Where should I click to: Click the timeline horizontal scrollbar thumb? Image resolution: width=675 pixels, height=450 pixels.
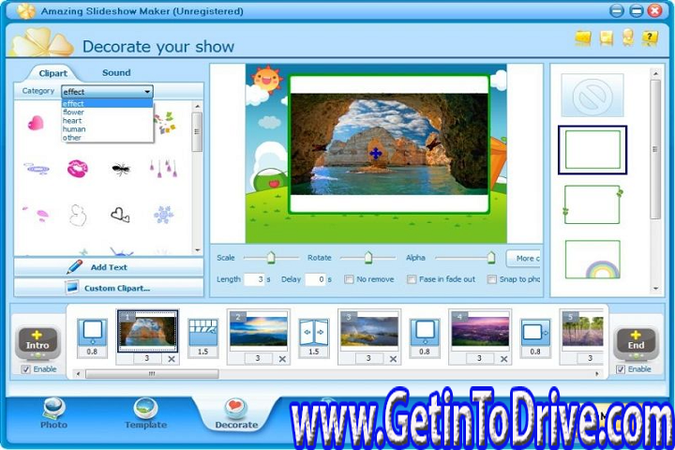pyautogui.click(x=152, y=374)
